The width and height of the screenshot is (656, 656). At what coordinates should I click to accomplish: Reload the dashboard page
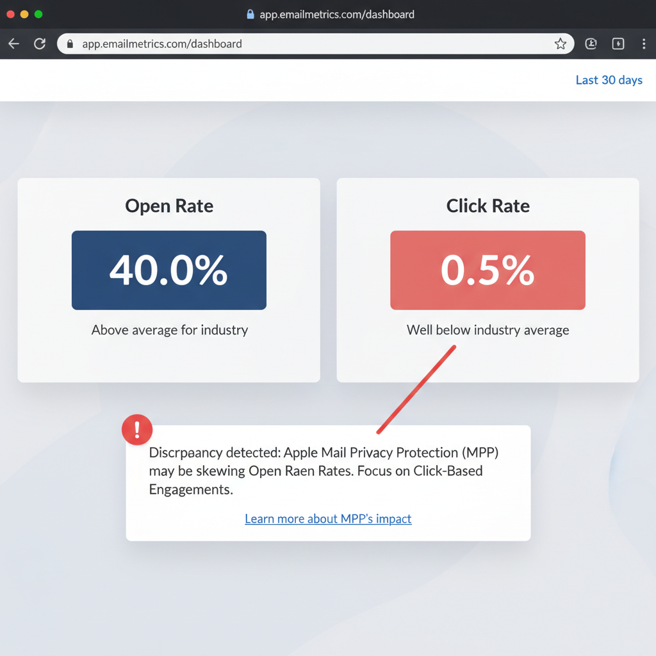38,44
